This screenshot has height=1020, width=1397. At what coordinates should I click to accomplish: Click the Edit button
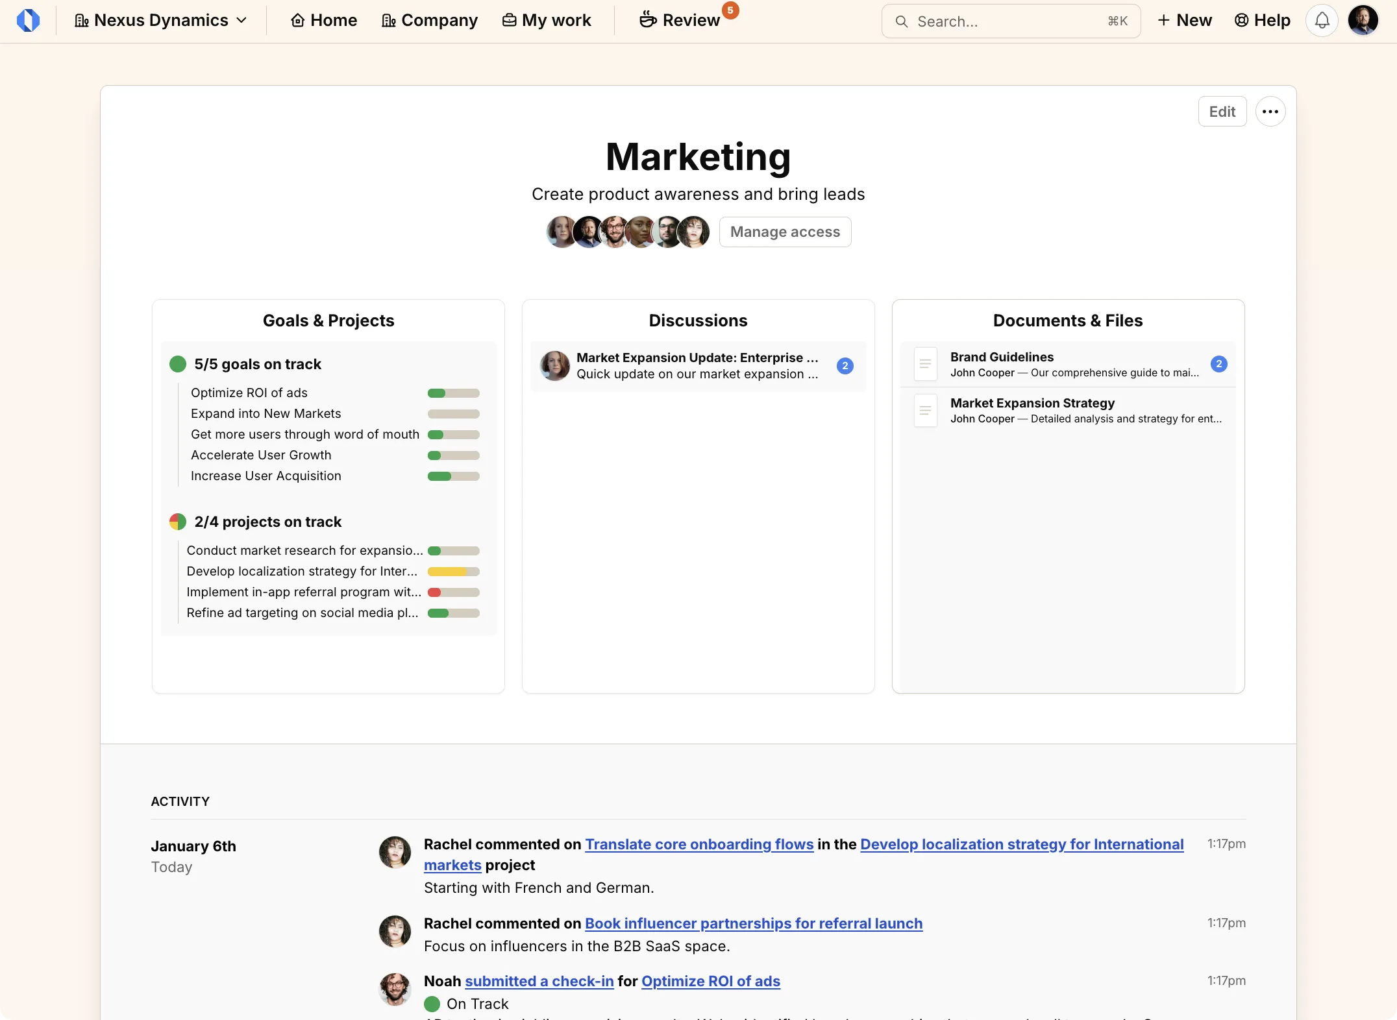pyautogui.click(x=1222, y=111)
